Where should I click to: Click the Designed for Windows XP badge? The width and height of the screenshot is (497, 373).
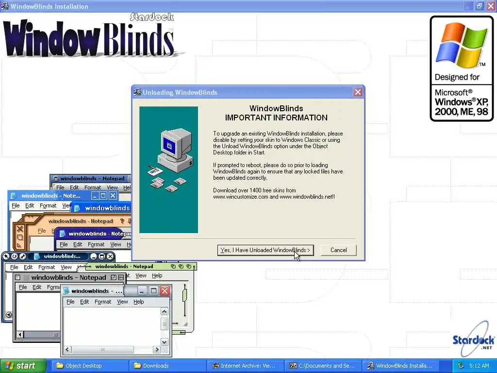click(x=462, y=68)
